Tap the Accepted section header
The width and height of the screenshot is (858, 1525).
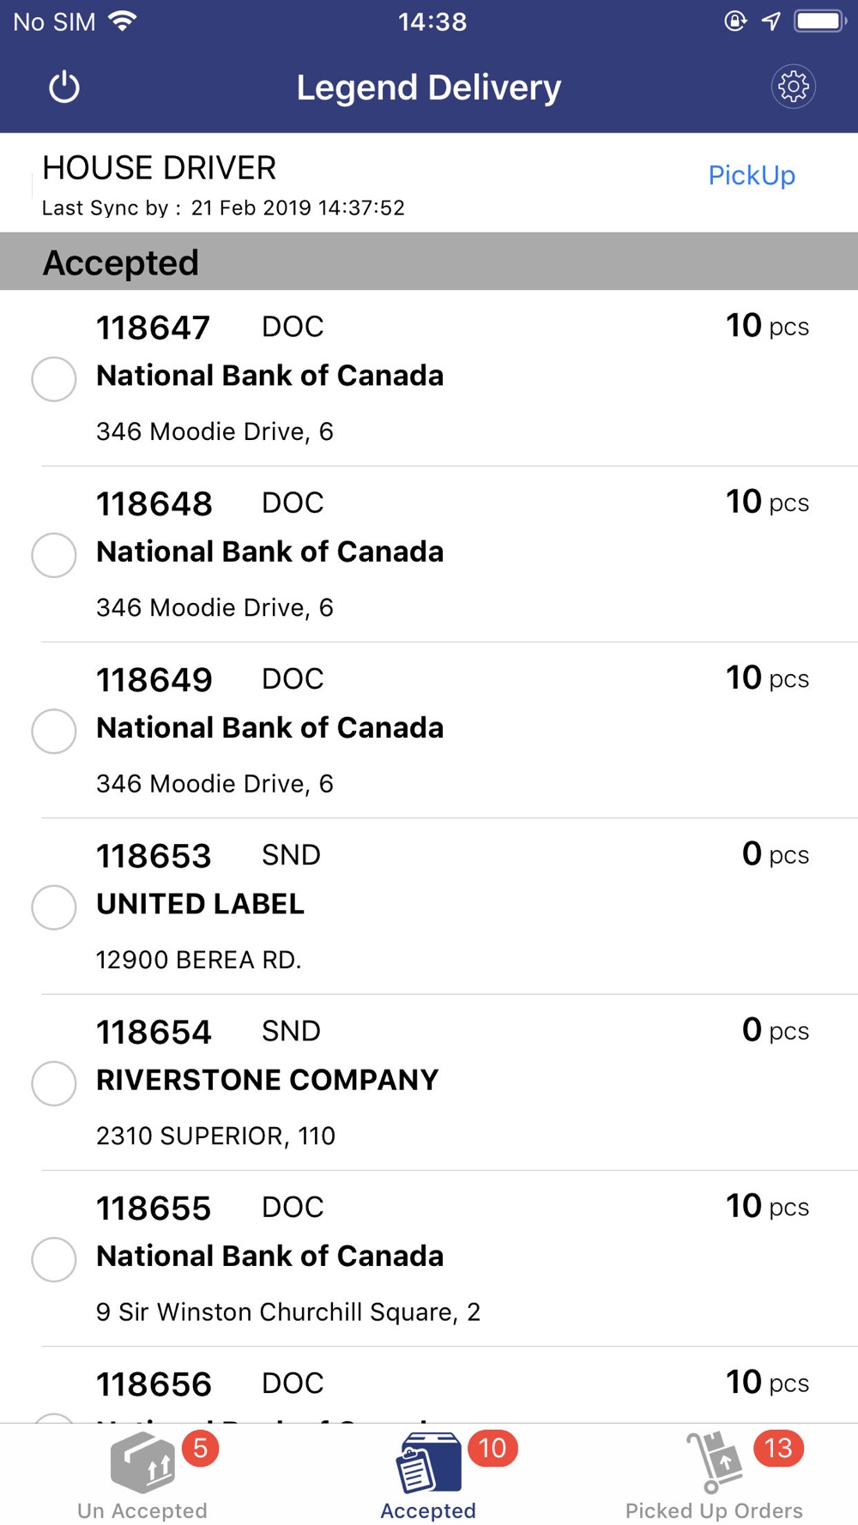coord(121,262)
